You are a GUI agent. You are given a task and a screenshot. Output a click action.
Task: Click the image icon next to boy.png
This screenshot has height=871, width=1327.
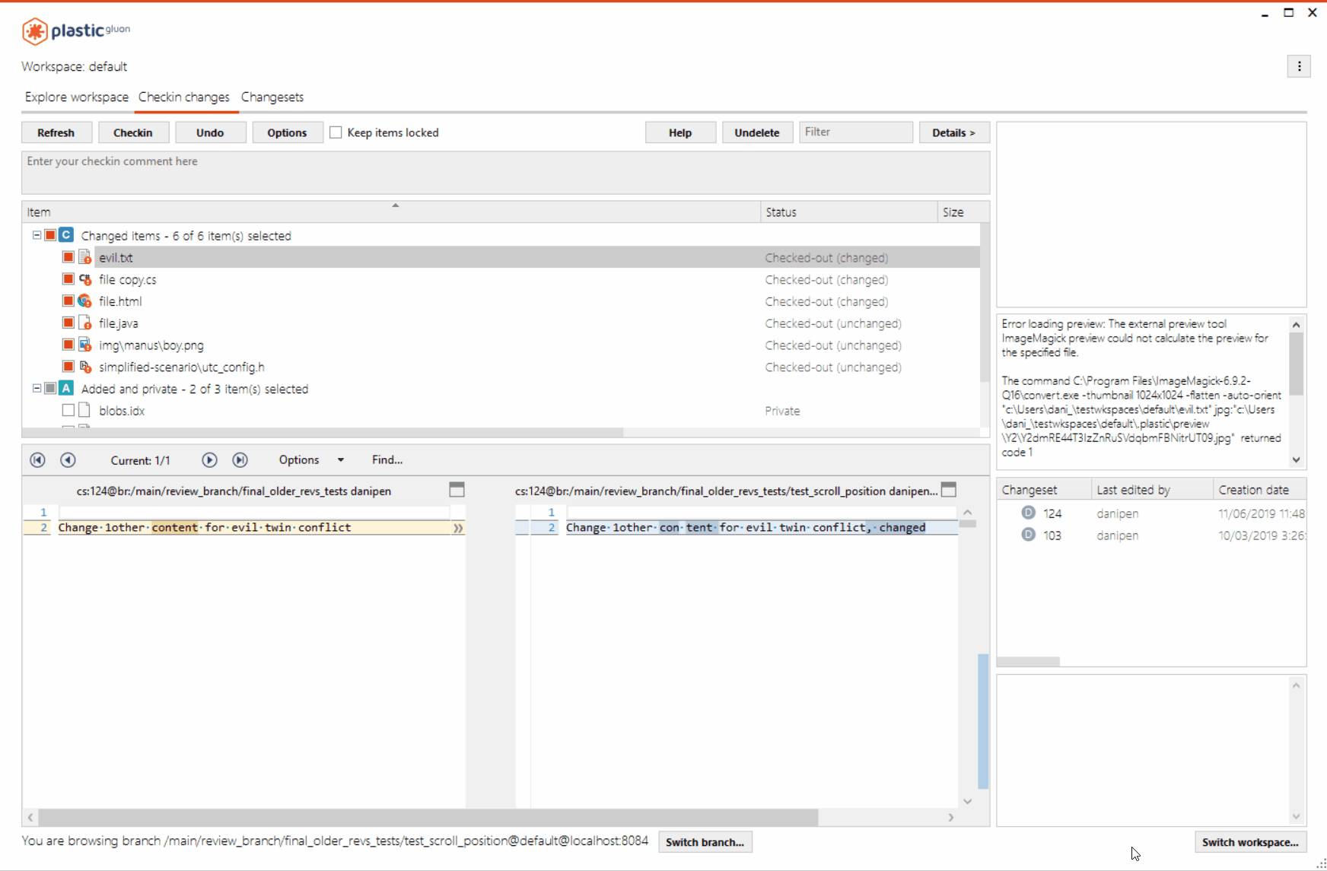tap(84, 344)
